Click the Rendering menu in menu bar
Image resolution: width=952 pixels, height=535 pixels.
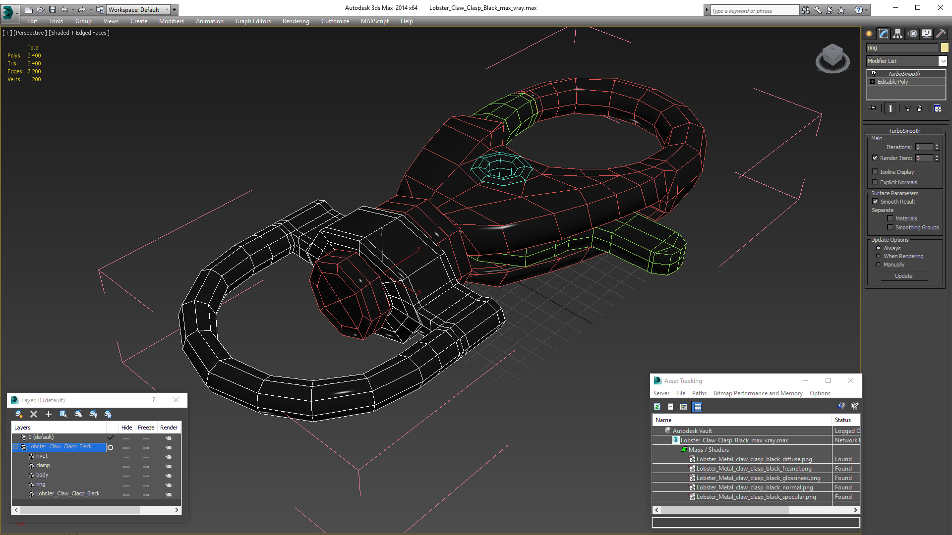pos(296,21)
